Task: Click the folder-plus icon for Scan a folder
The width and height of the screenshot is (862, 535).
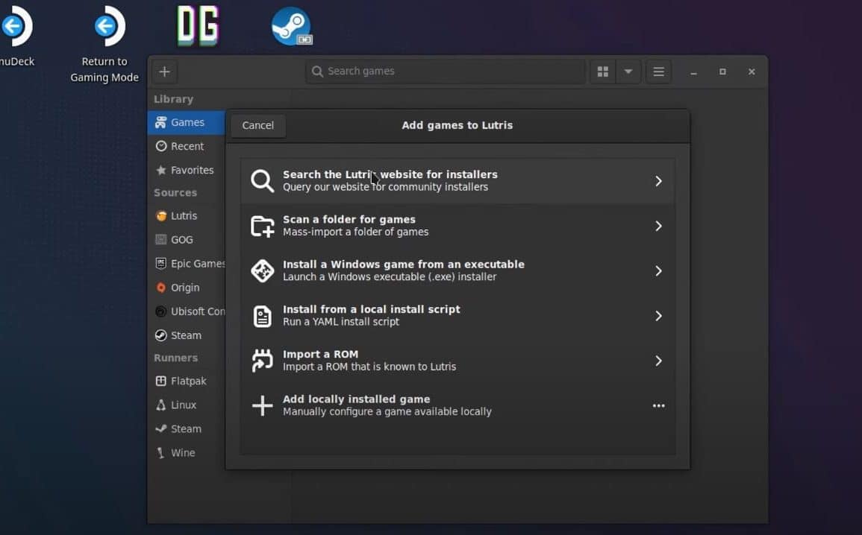Action: pos(262,226)
